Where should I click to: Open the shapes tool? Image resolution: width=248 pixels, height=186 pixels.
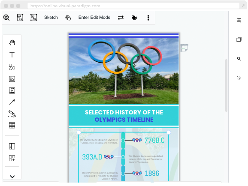12,67
